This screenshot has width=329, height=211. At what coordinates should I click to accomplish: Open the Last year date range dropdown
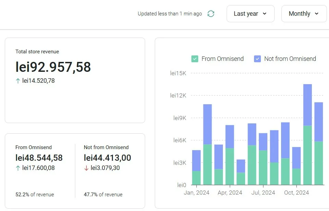[x=250, y=14]
